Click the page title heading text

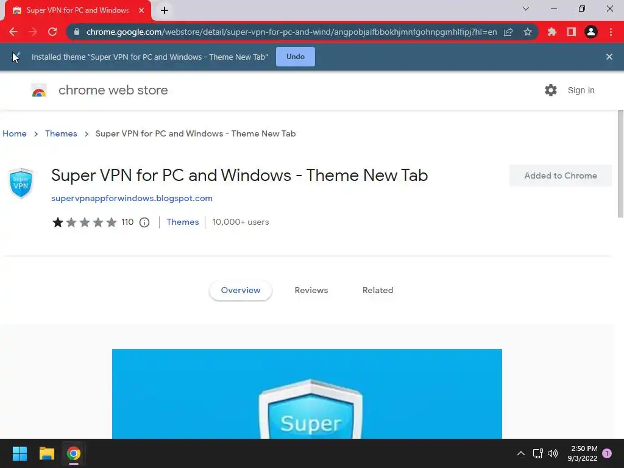(x=239, y=175)
